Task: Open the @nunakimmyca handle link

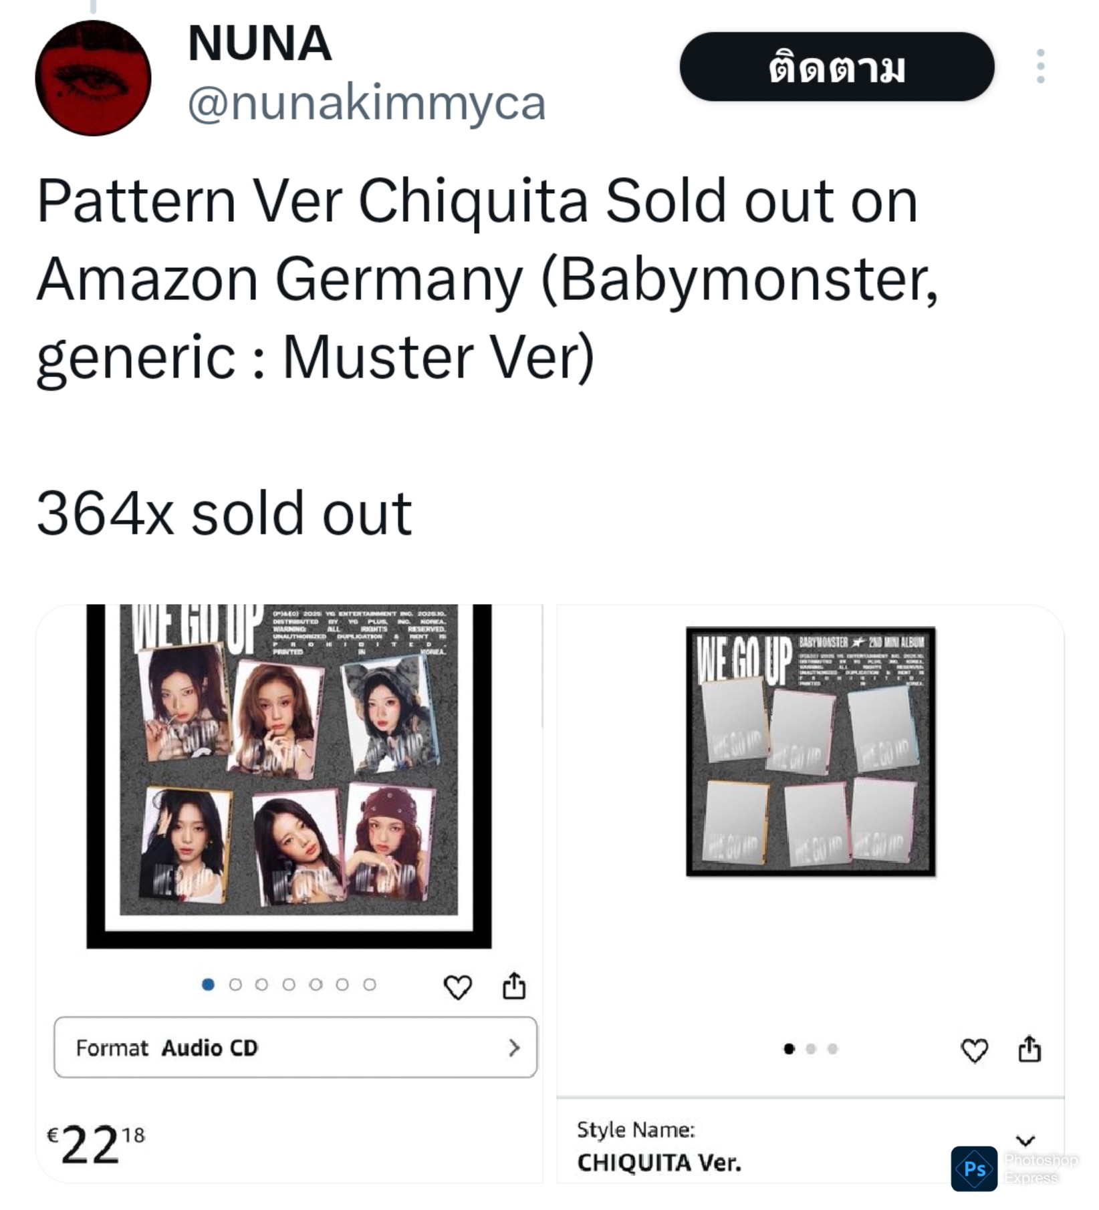Action: click(366, 104)
